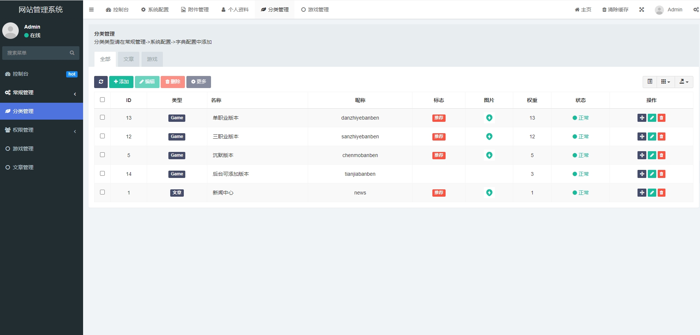Image resolution: width=700 pixels, height=335 pixels.
Task: Click the 搜索菜单 search input field
Action: coord(37,53)
